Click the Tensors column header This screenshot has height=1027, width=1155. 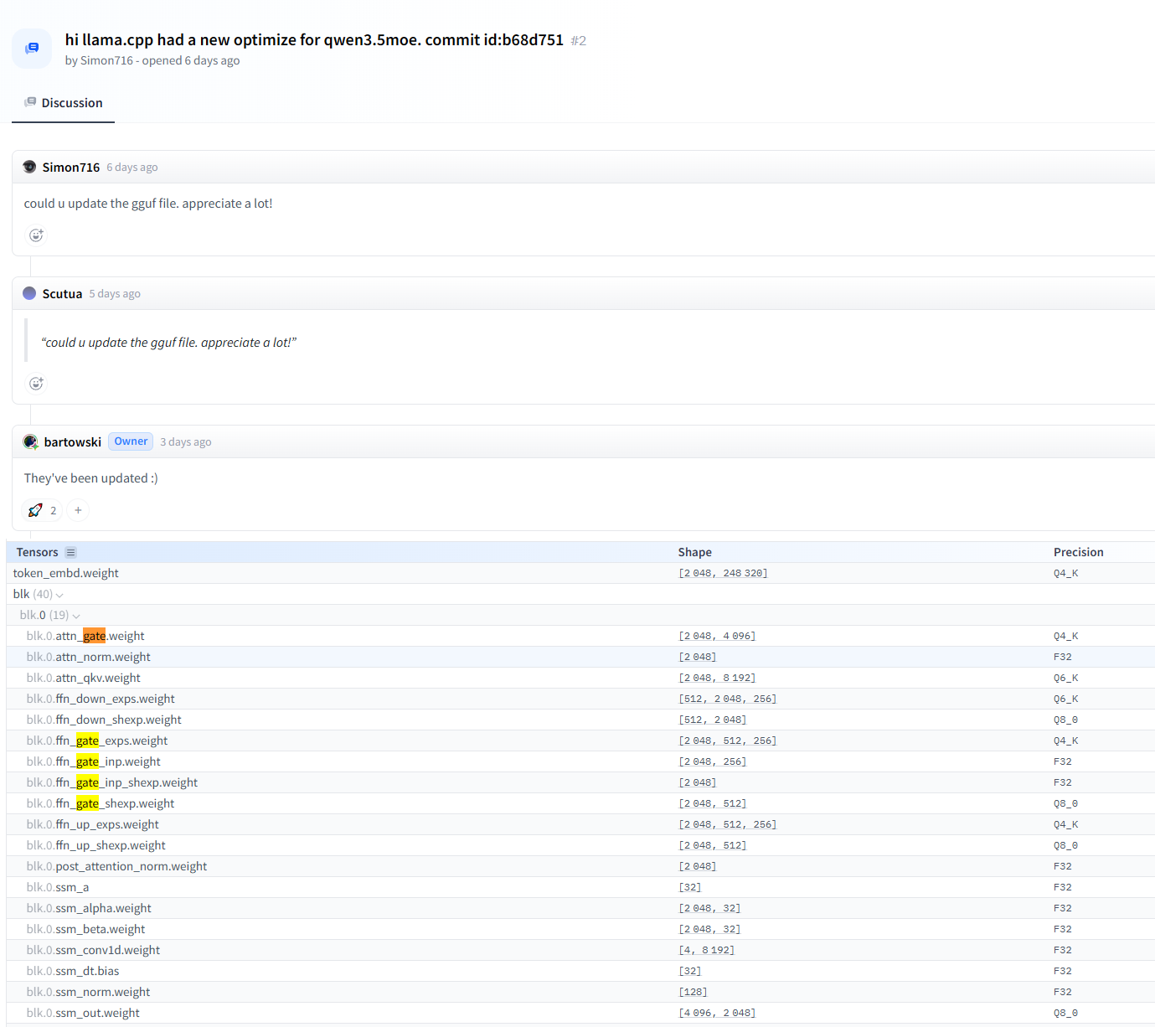(38, 552)
